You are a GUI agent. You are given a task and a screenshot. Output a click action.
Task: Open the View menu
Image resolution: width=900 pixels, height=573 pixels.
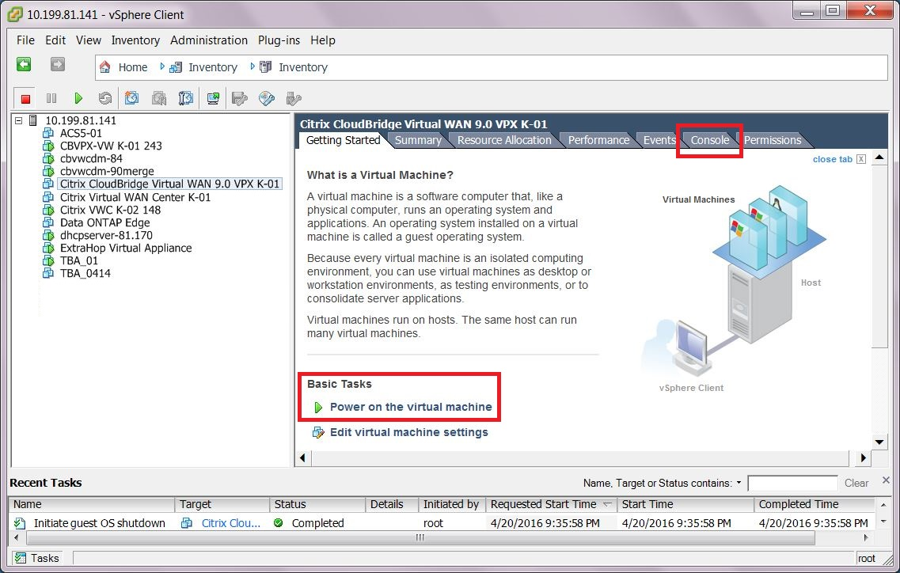(89, 40)
